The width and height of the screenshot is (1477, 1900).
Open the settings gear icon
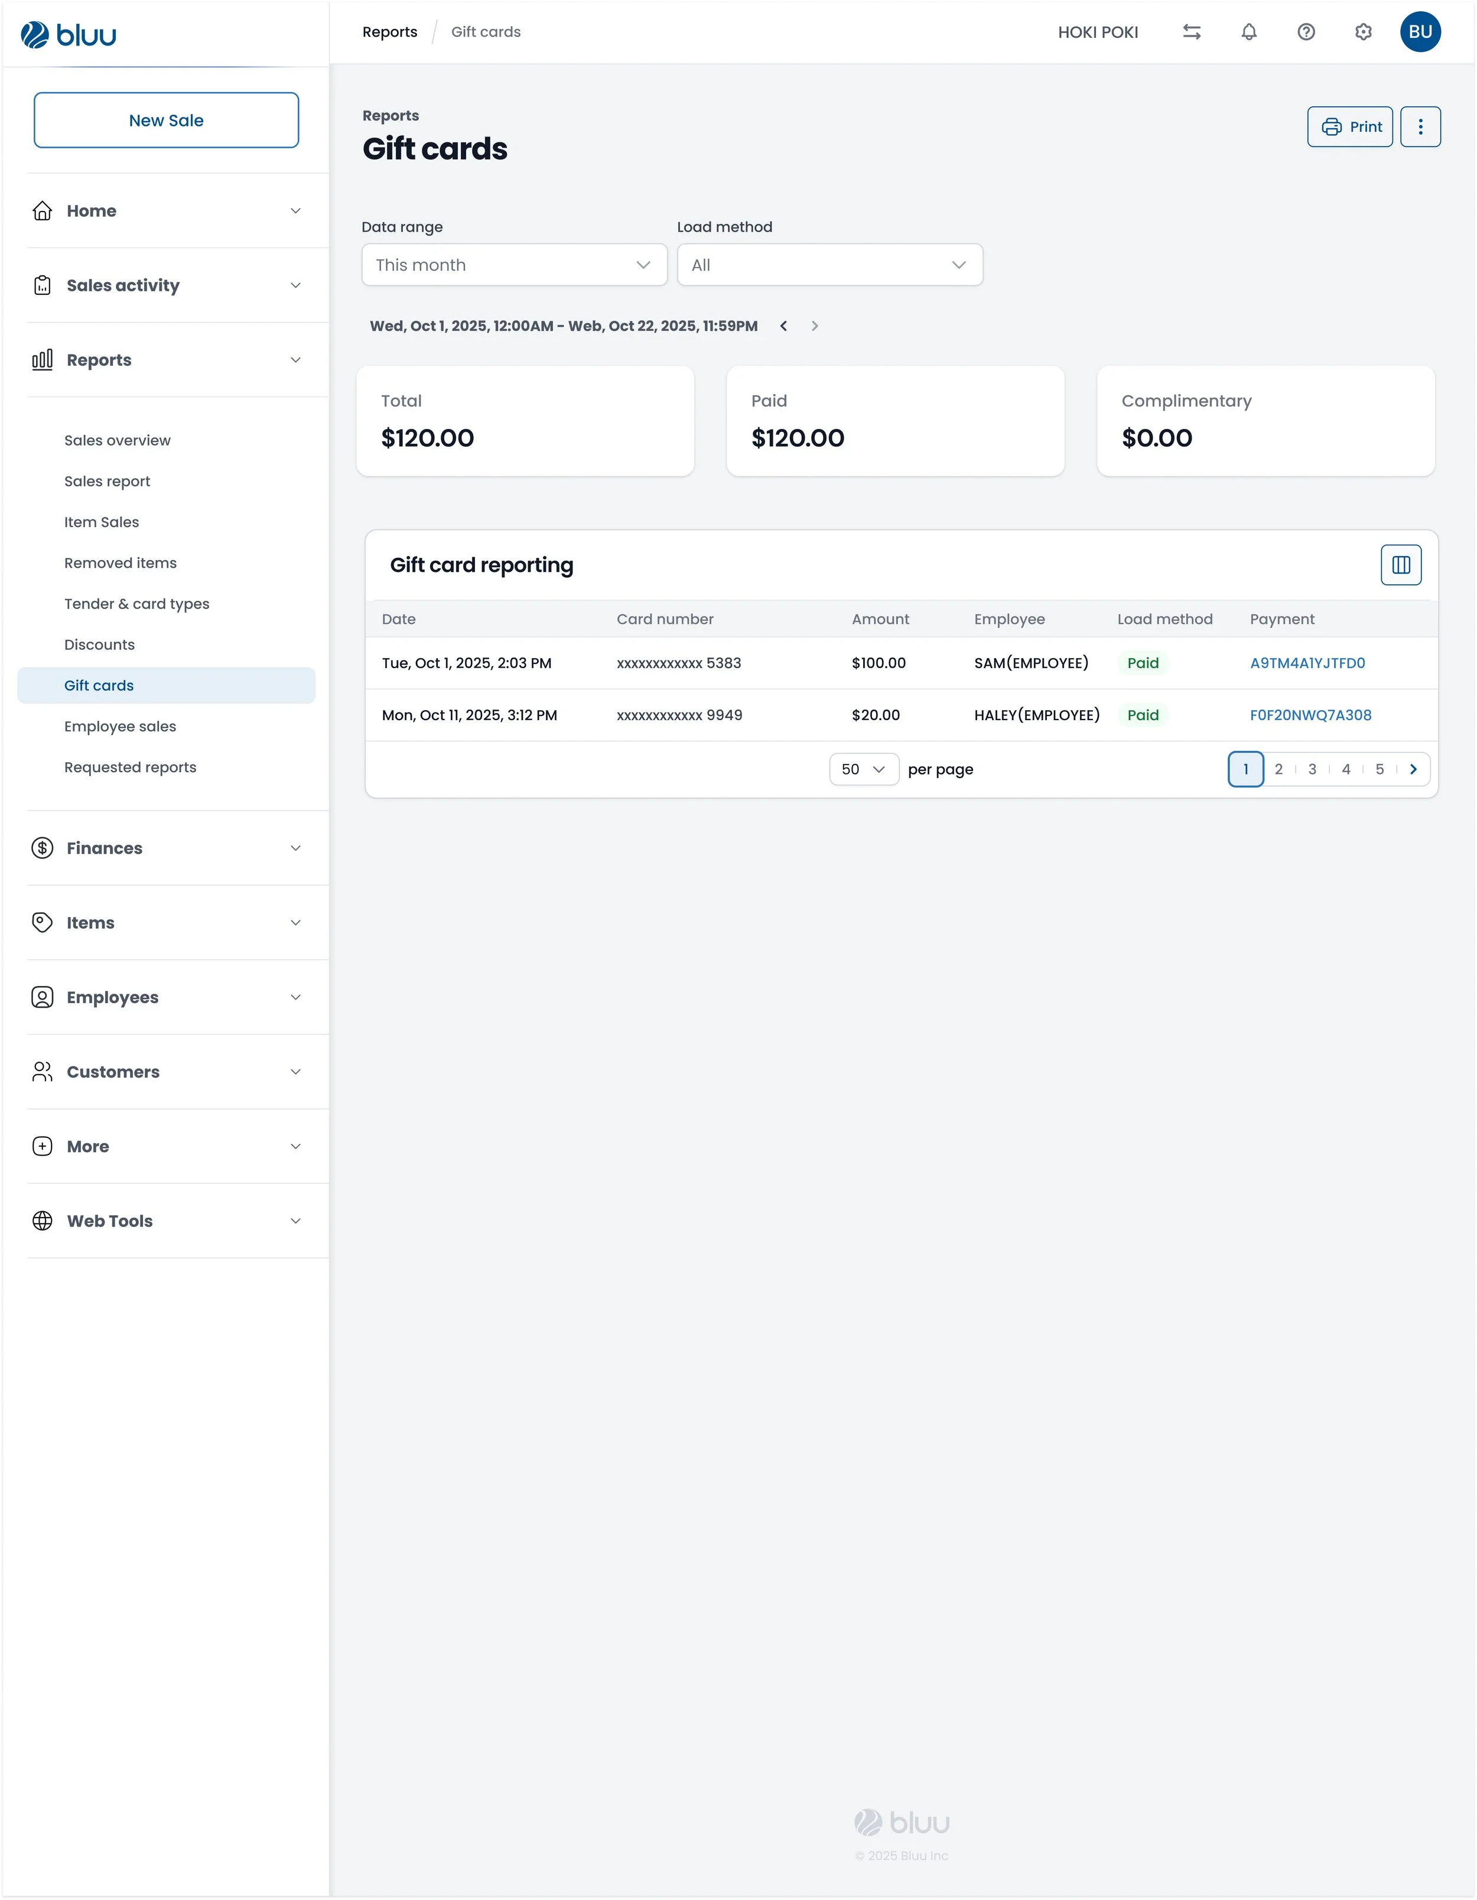click(1363, 32)
